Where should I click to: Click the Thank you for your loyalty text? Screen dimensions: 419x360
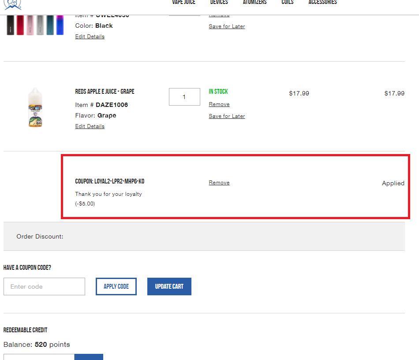pos(108,194)
